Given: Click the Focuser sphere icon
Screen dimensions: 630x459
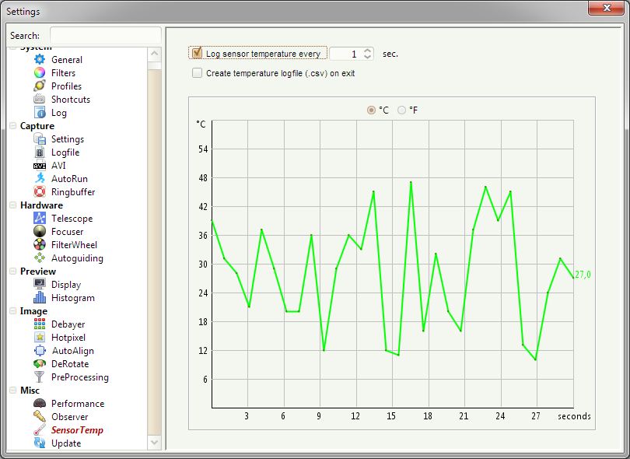Looking at the screenshot, I should [40, 232].
